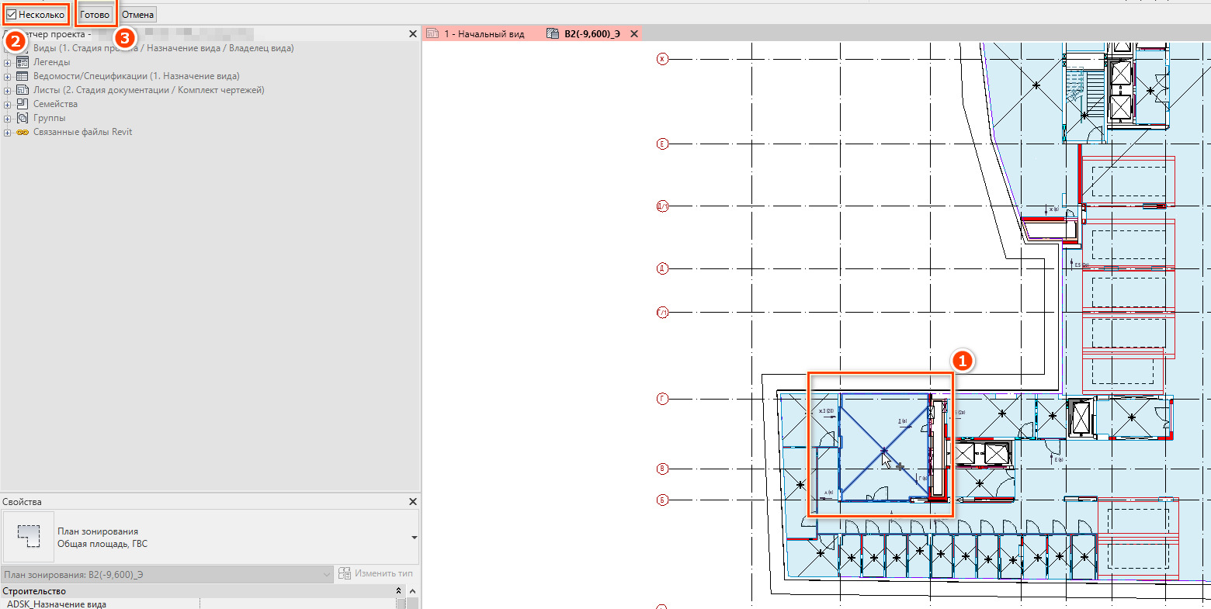Viewport: 1211px width, 609px height.
Task: Collapse the Строительство properties section
Action: click(399, 591)
